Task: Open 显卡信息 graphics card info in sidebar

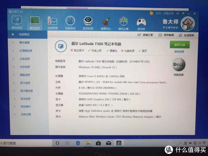Action: [x=25, y=83]
